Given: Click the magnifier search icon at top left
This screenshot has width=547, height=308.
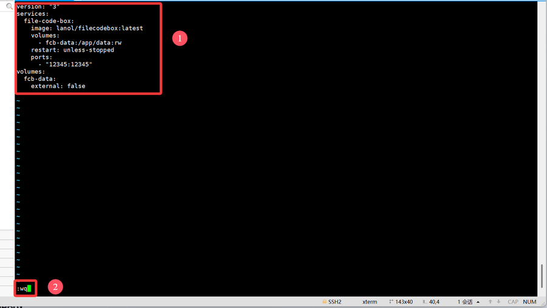Looking at the screenshot, I should [9, 6].
